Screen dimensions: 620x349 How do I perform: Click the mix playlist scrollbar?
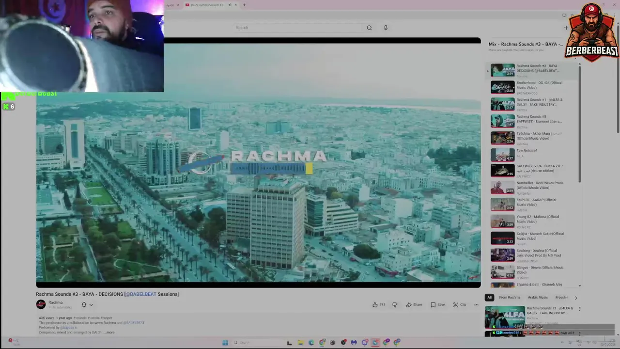(580, 124)
